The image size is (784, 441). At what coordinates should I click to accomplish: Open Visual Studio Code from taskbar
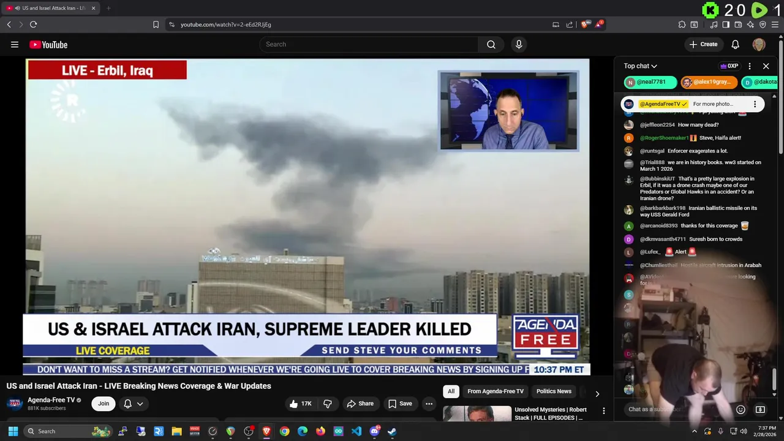356,431
